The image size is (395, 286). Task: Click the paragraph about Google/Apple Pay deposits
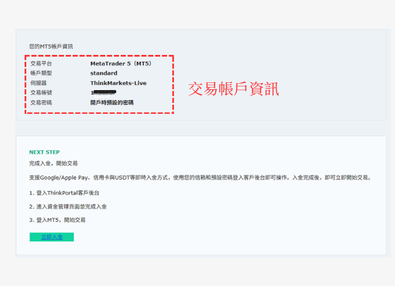point(200,177)
